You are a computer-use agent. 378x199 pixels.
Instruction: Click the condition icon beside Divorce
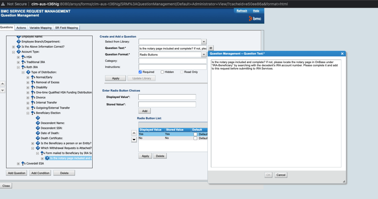(x=33, y=97)
